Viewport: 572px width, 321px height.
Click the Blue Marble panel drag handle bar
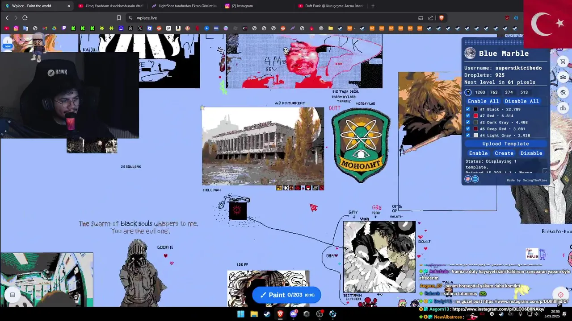tap(494, 43)
